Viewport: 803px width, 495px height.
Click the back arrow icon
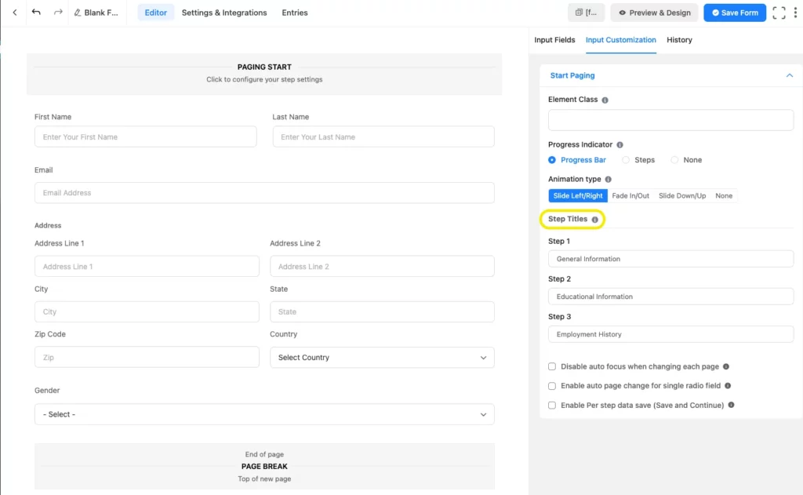point(15,13)
